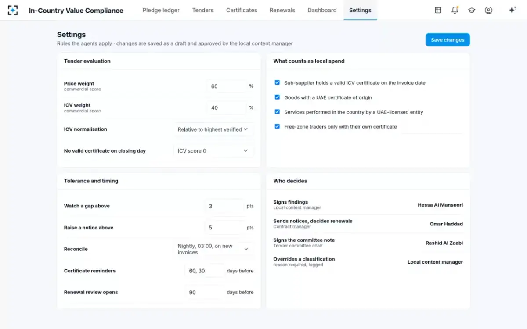Click the Signs findings label
This screenshot has height=329, width=527.
pyautogui.click(x=291, y=202)
